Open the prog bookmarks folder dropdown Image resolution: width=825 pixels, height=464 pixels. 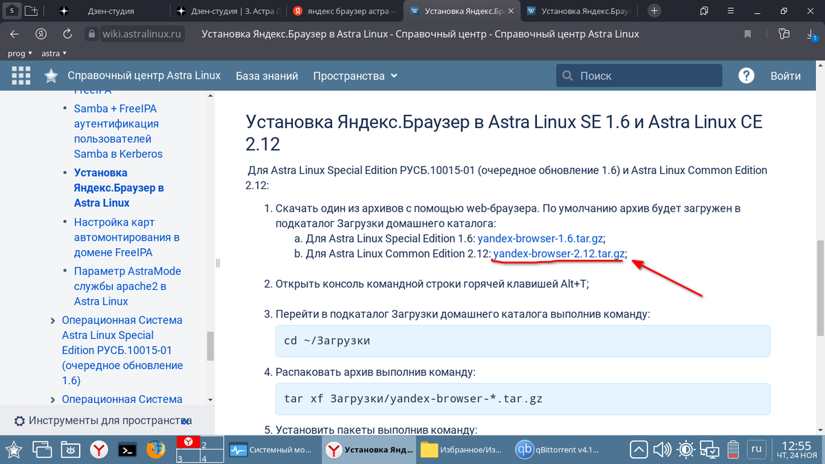click(x=20, y=53)
